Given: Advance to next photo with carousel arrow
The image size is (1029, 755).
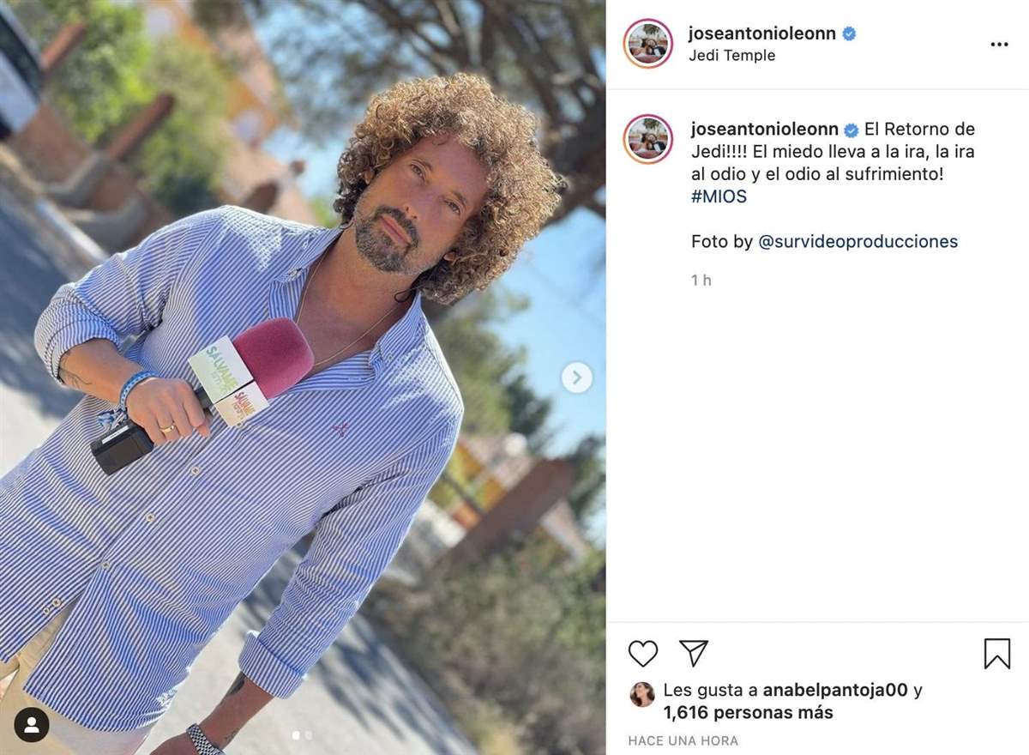Looking at the screenshot, I should coord(576,377).
